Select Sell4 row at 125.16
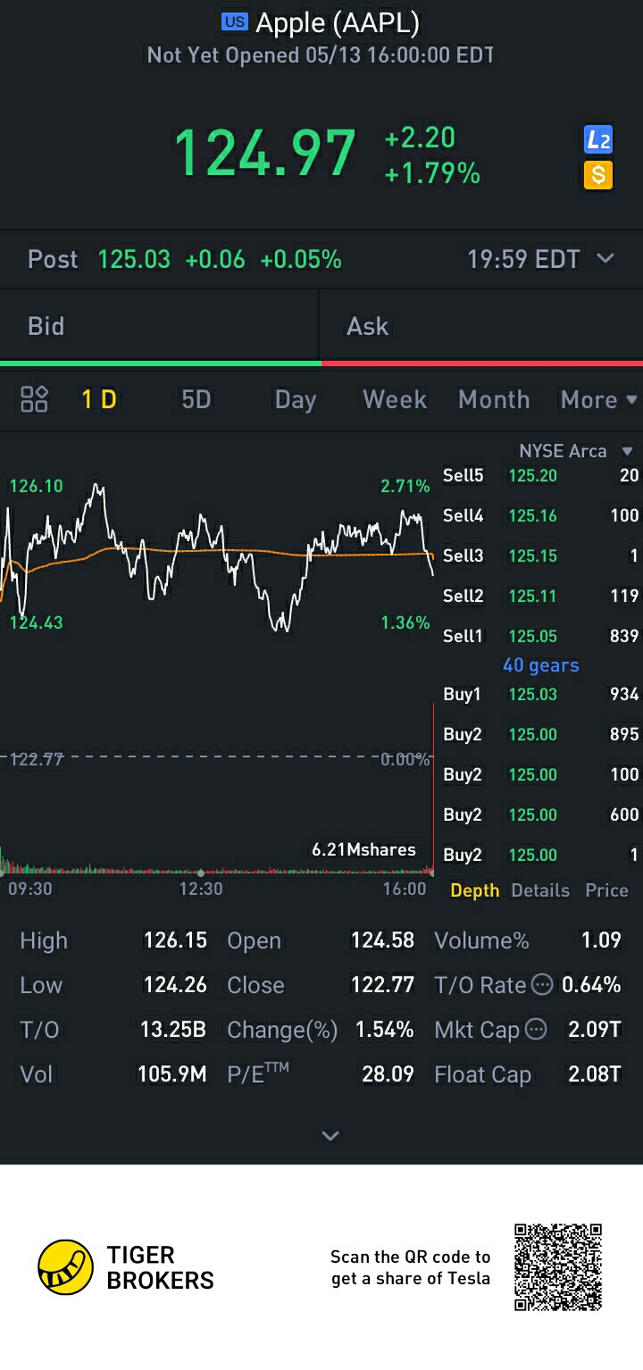The width and height of the screenshot is (643, 1370). (x=540, y=515)
